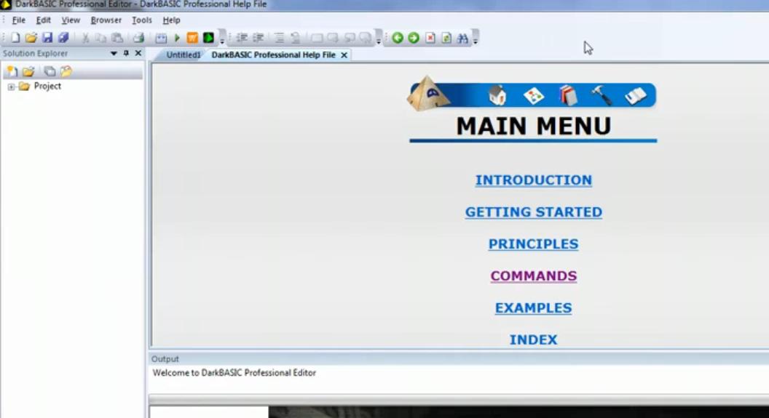769x418 pixels.
Task: Click the orange compile icon
Action: [192, 38]
